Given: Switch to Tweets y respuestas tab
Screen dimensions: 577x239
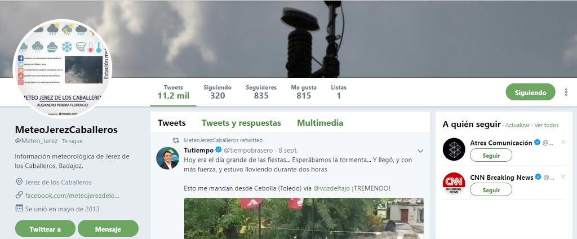Looking at the screenshot, I should tap(241, 123).
